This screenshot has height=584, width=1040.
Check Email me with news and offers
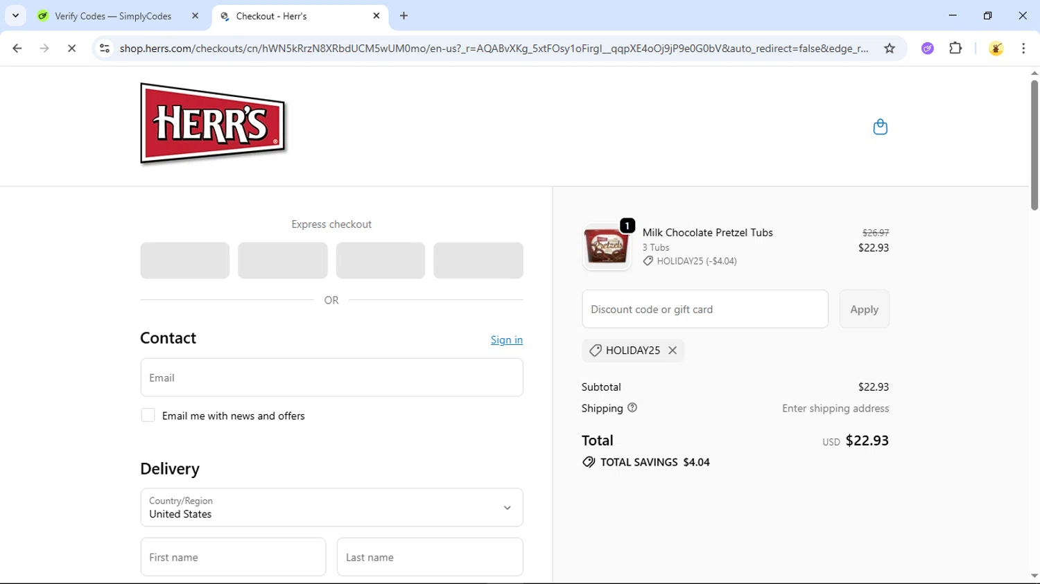(148, 416)
